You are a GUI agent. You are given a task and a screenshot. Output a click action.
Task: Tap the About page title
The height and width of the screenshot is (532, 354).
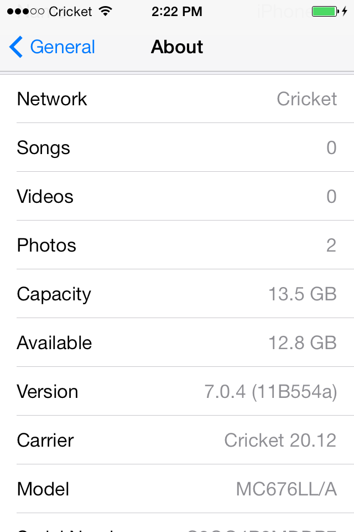click(177, 47)
